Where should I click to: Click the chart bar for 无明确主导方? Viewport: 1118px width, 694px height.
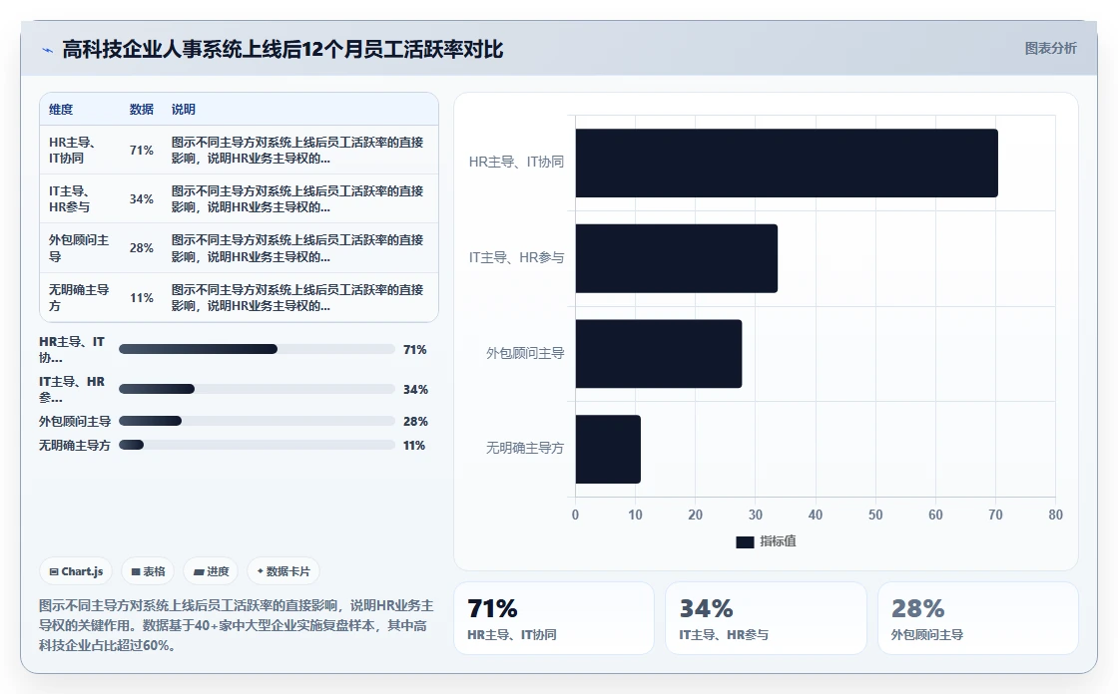tap(608, 449)
